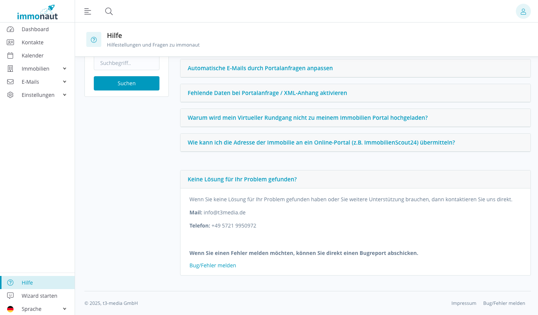Expand the Immobilien submenu chevron
The height and width of the screenshot is (315, 538).
(65, 69)
